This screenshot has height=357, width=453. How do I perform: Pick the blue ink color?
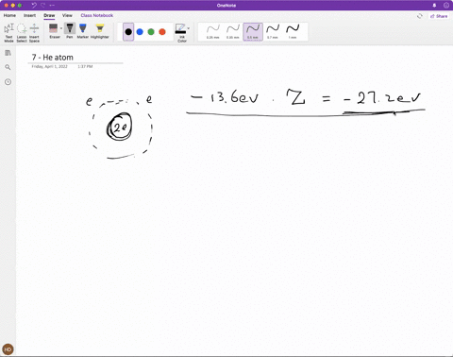[140, 32]
